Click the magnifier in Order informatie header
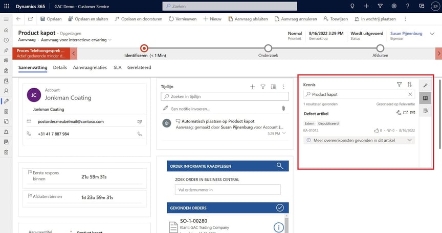The height and width of the screenshot is (233, 442). coord(280,166)
